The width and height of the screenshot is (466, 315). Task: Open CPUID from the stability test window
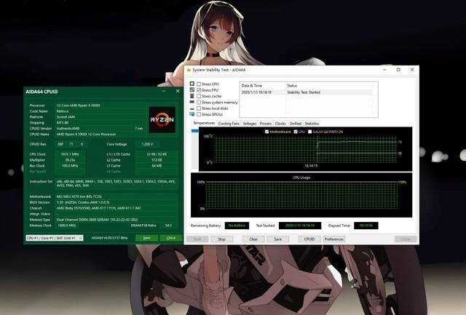309,239
